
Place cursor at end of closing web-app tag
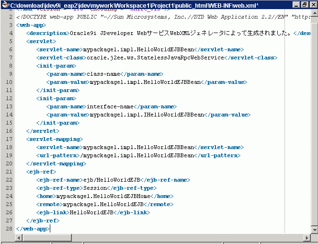tap(49, 229)
